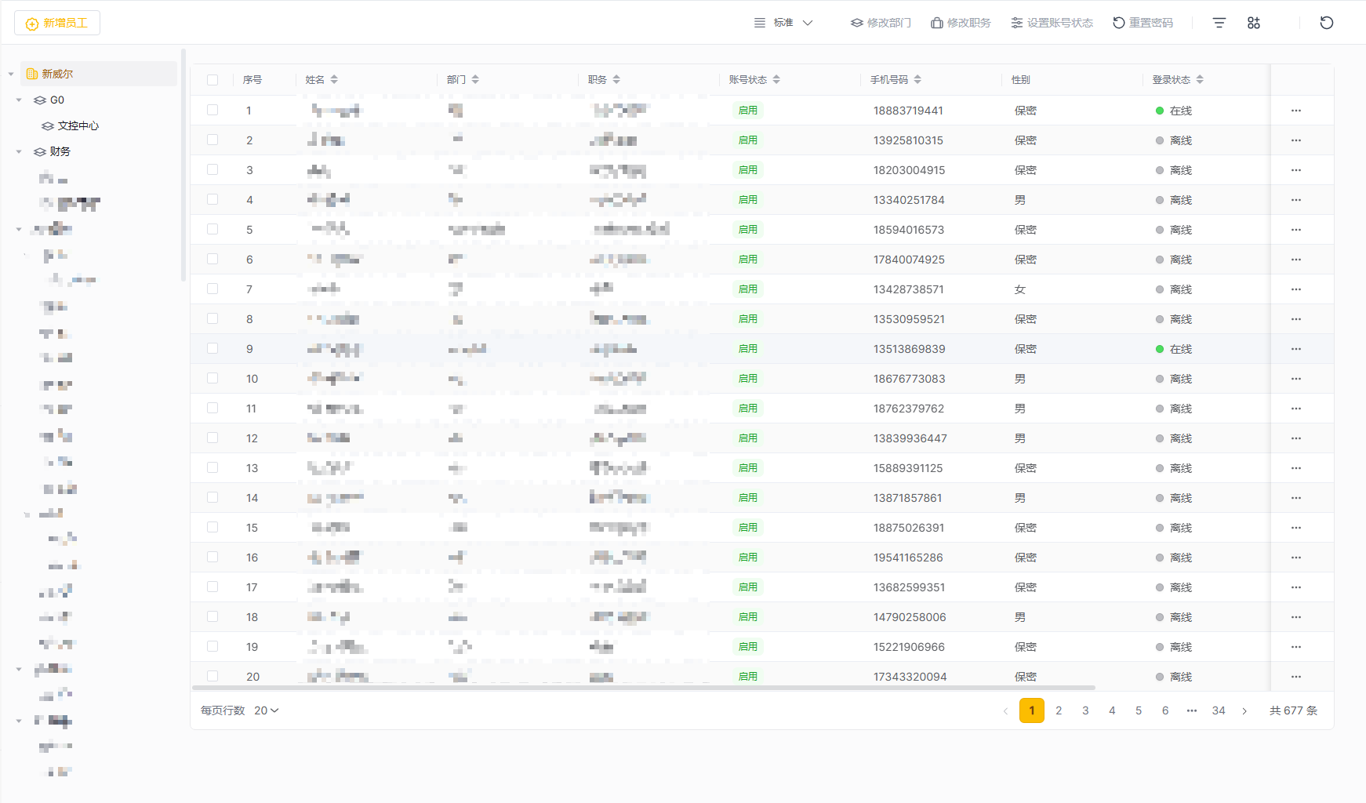1366x803 pixels.
Task: Open the column settings grid icon
Action: coord(1253,23)
